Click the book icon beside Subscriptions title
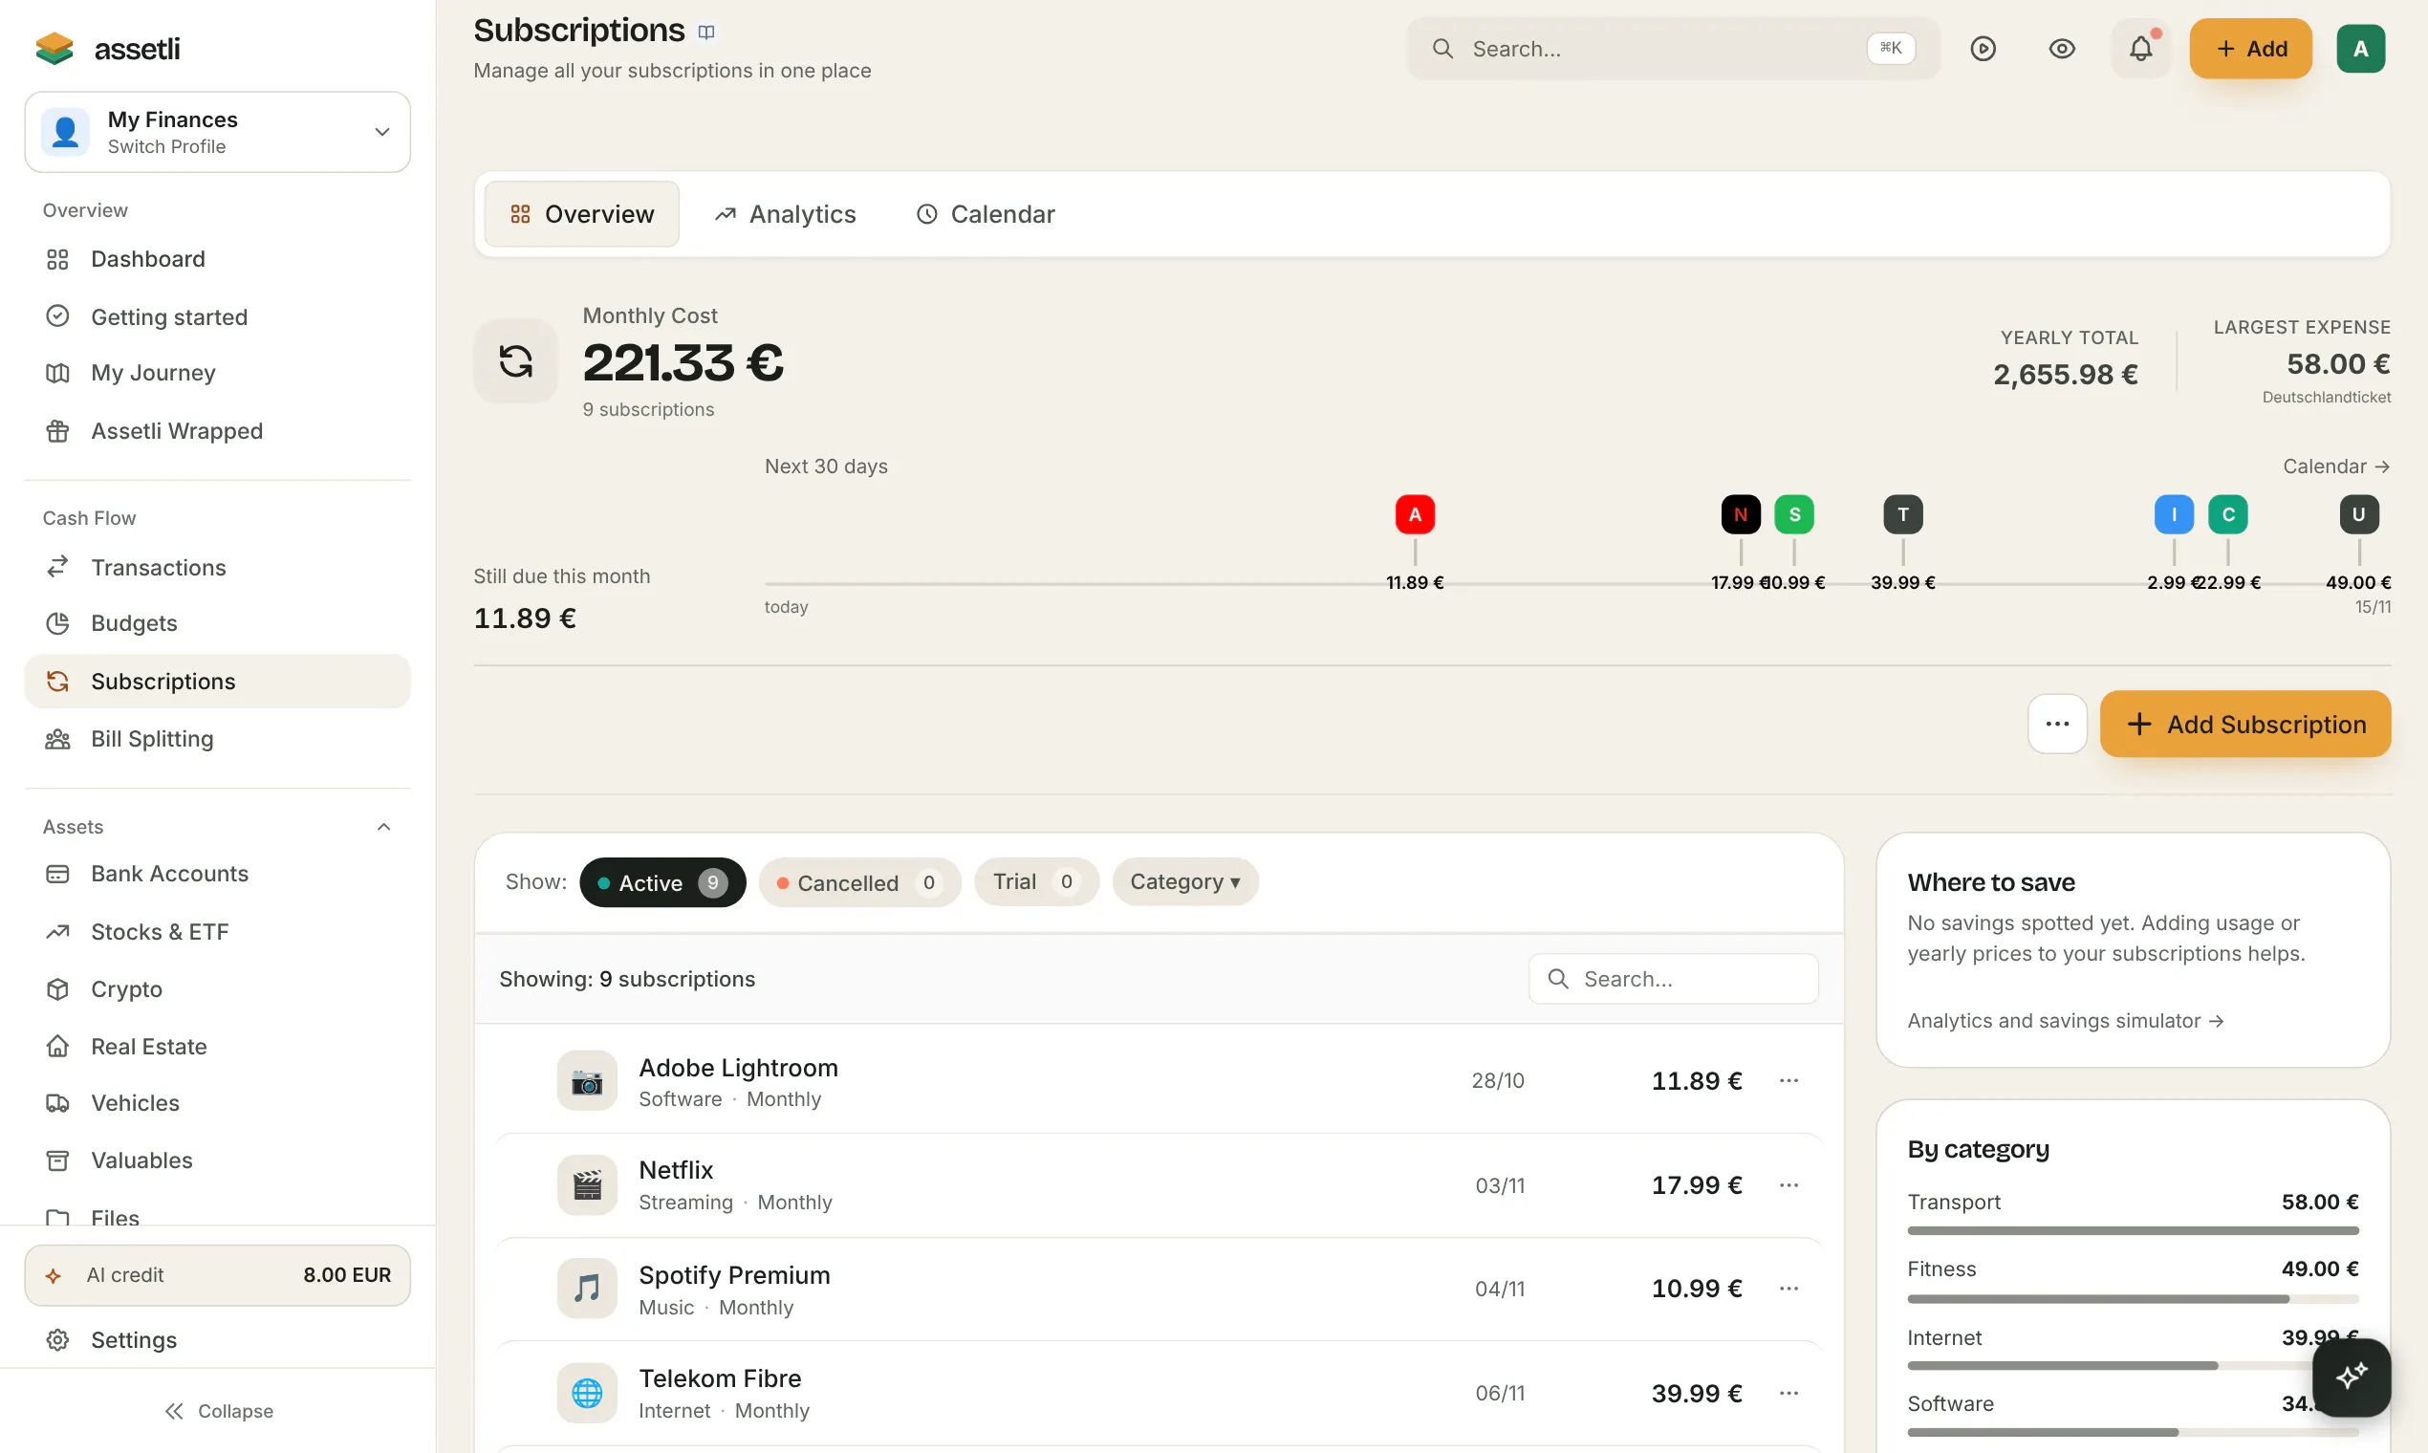Screen dimensions: 2428x1453 705,33
